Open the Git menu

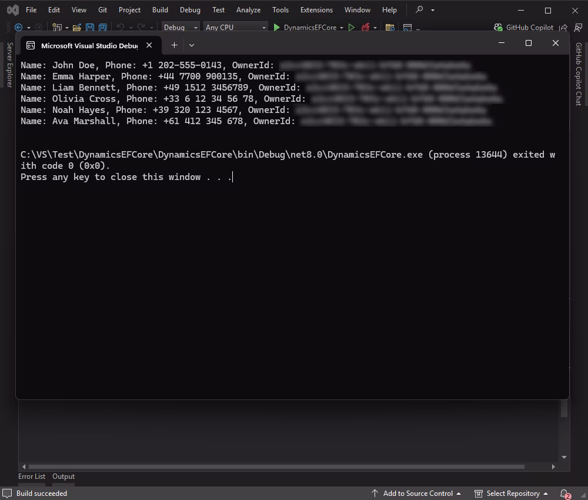pos(102,10)
